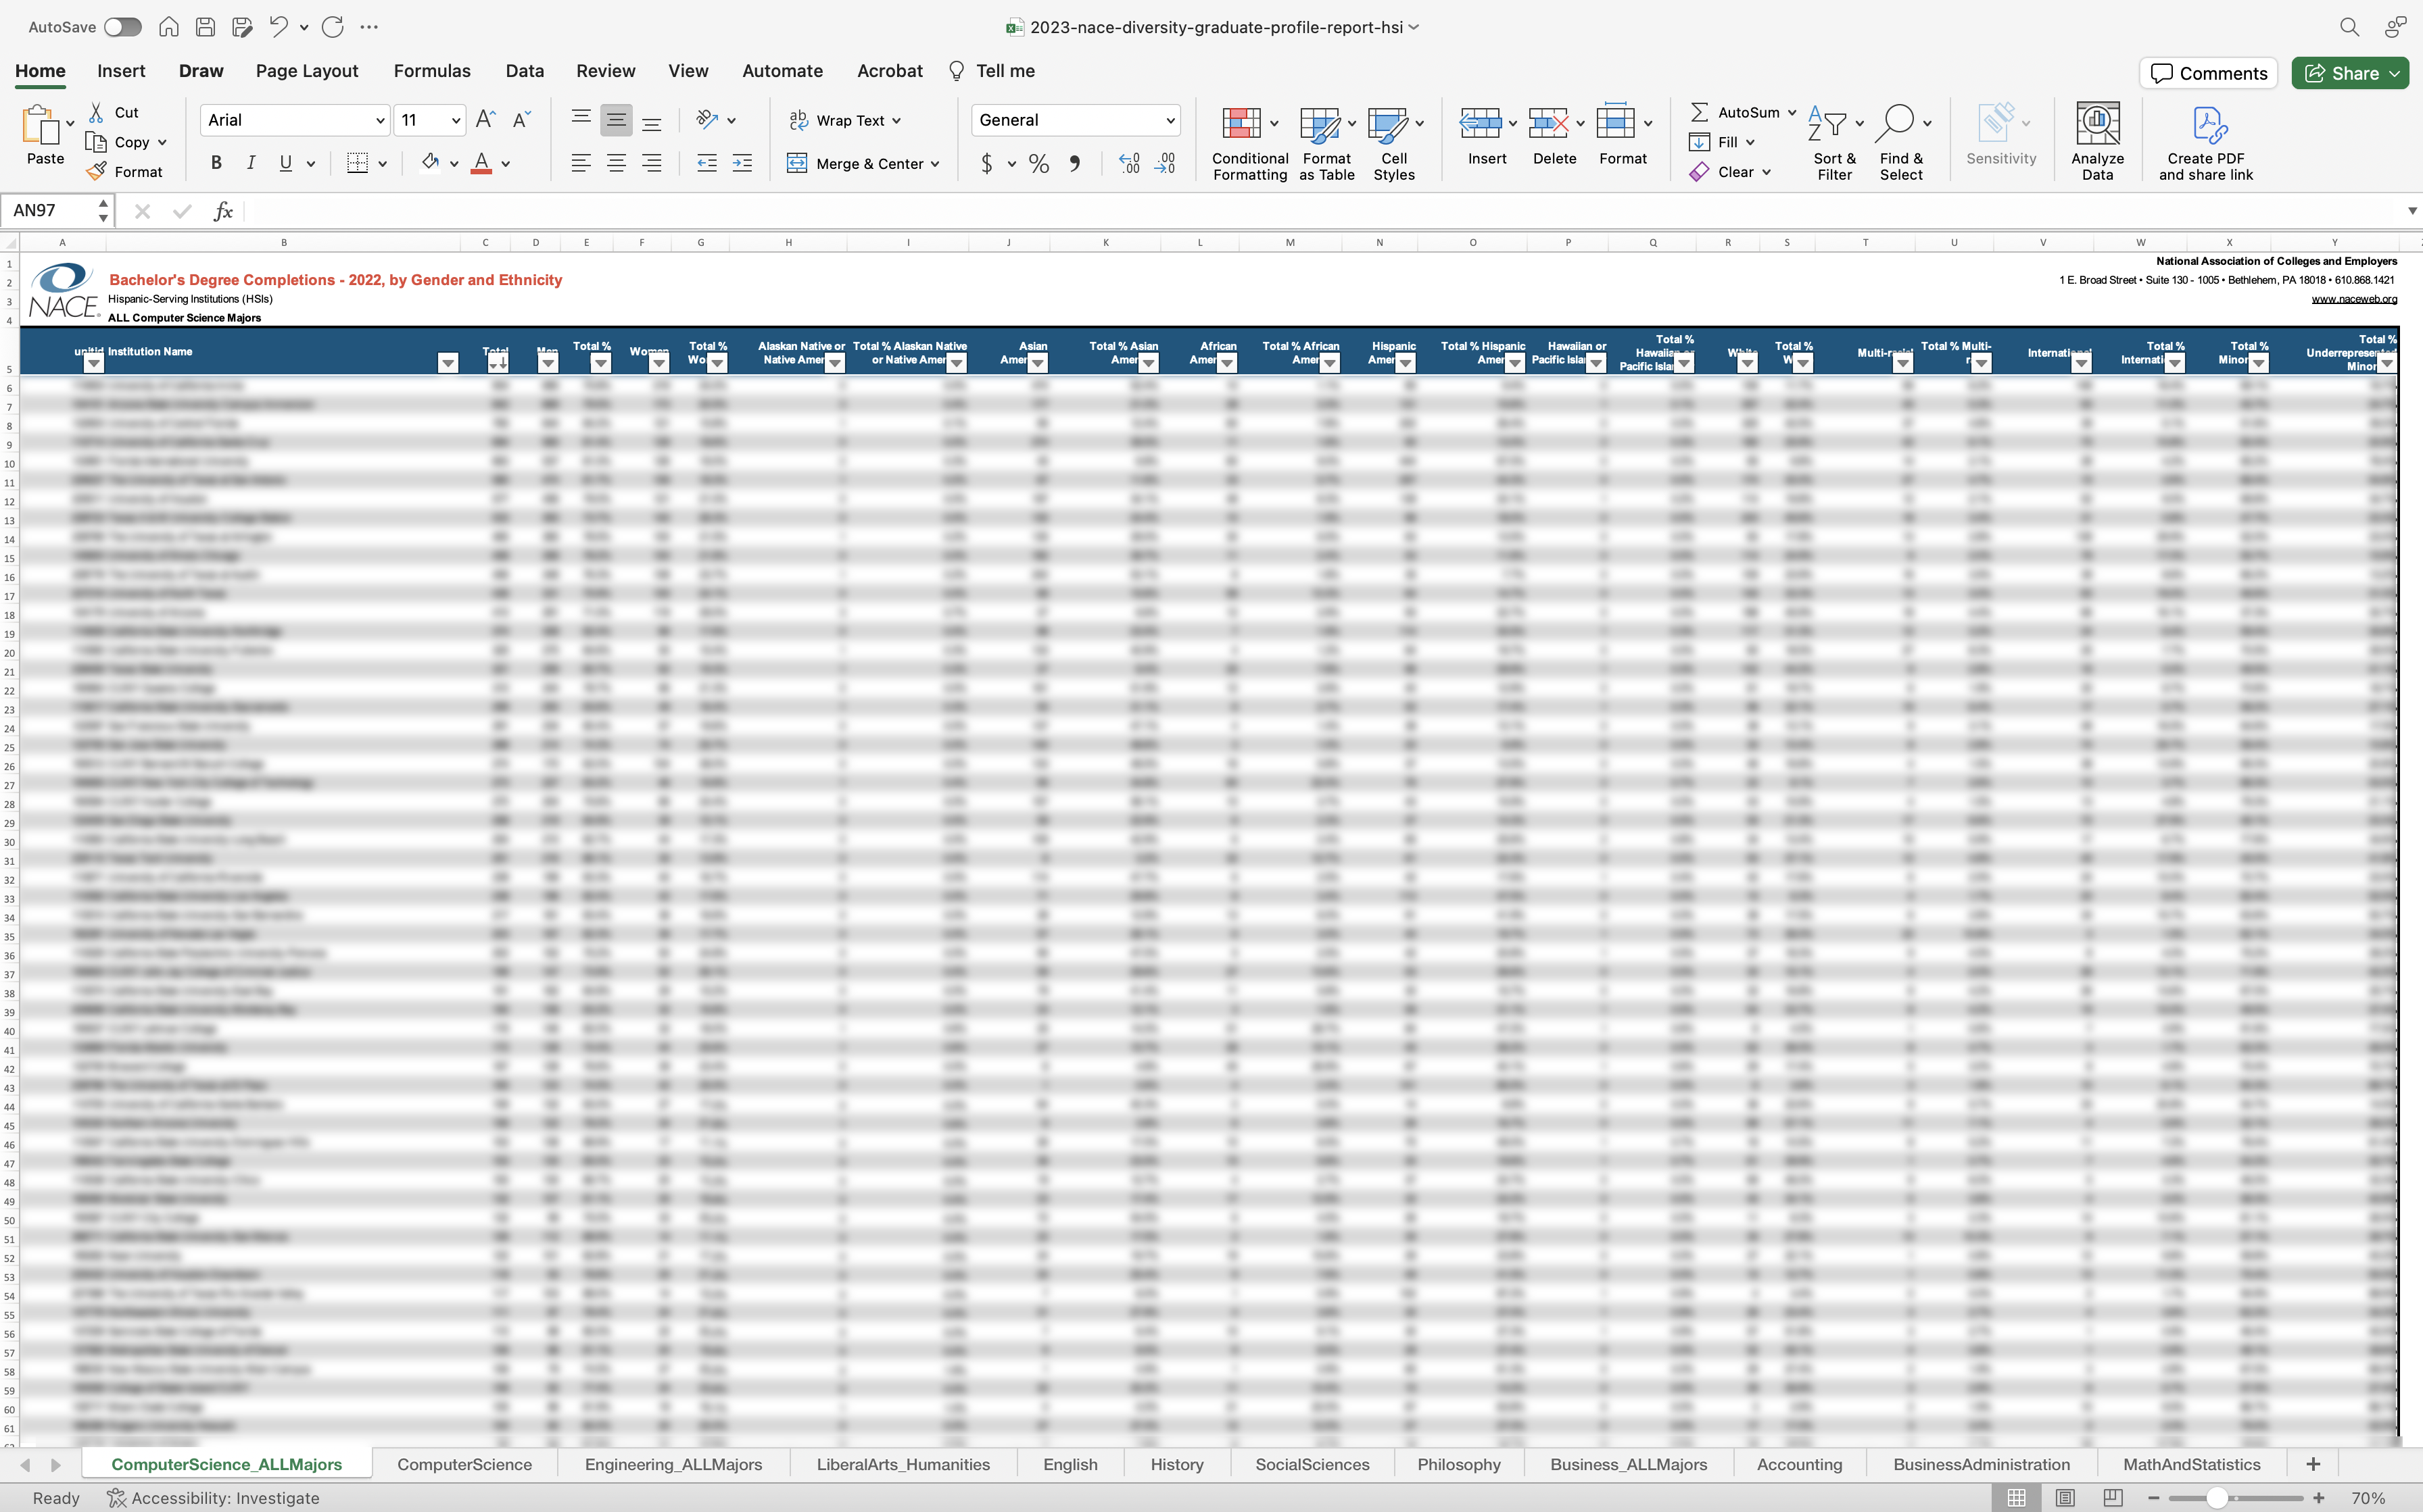Click Analyze Data
This screenshot has height=1512, width=2423.
[x=2097, y=142]
